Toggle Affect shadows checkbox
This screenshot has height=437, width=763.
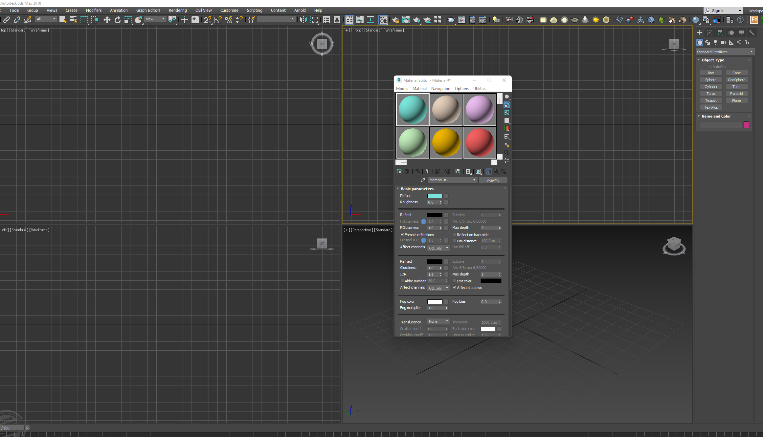pyautogui.click(x=454, y=288)
